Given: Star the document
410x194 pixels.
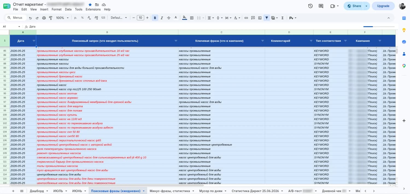Looking at the screenshot, I should coord(90,5).
